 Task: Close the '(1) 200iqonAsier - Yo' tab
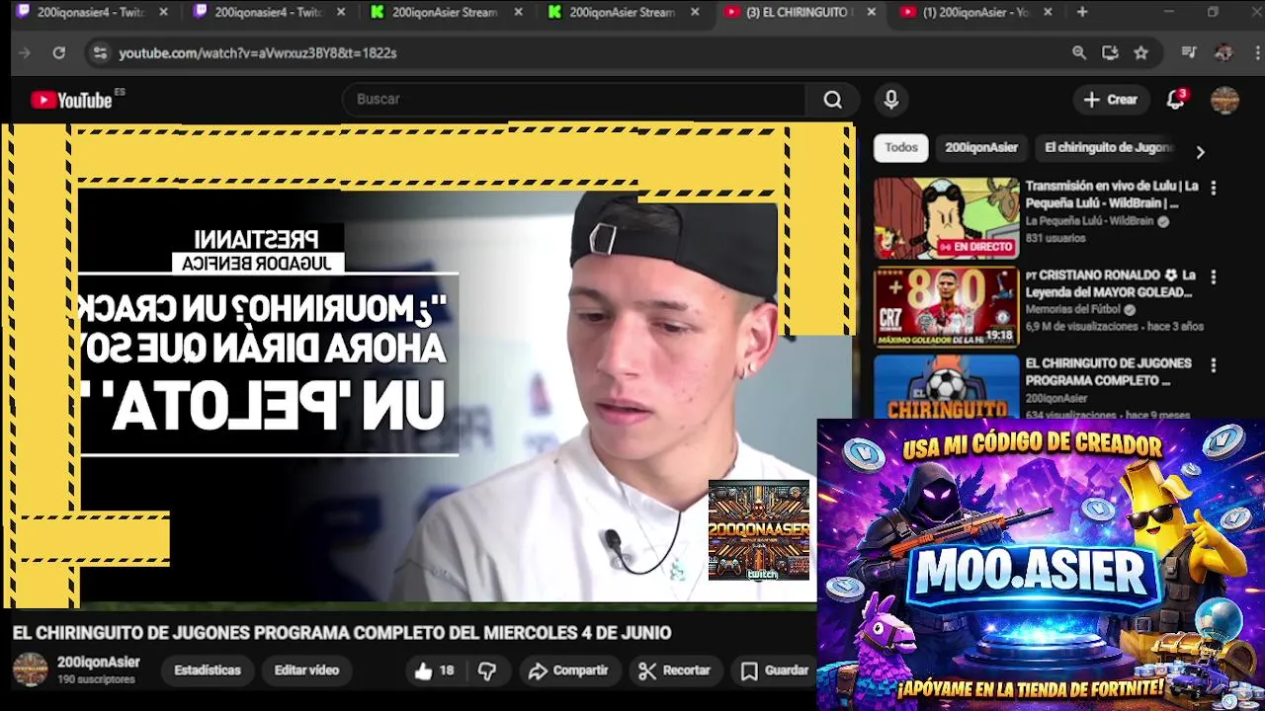point(1048,12)
